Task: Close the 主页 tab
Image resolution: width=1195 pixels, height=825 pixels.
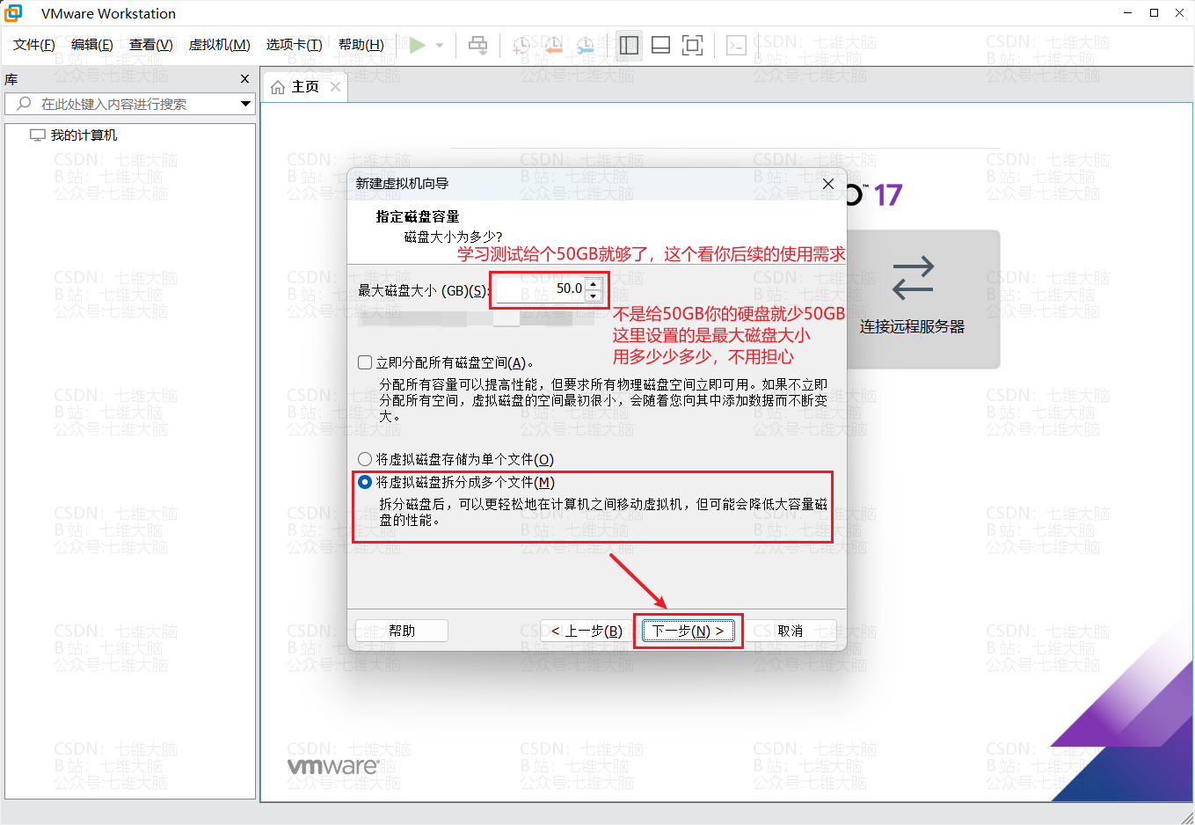Action: [335, 86]
